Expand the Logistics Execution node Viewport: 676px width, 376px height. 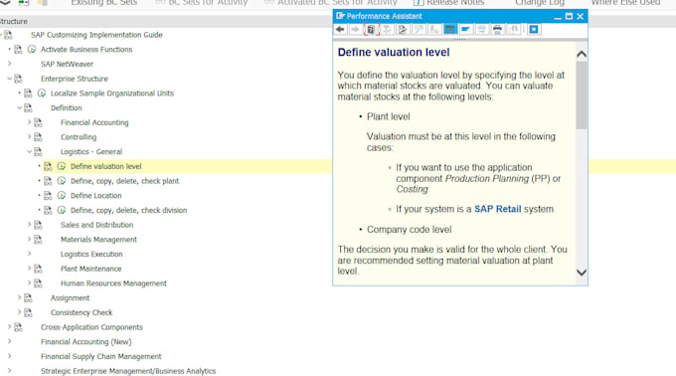pyautogui.click(x=29, y=254)
